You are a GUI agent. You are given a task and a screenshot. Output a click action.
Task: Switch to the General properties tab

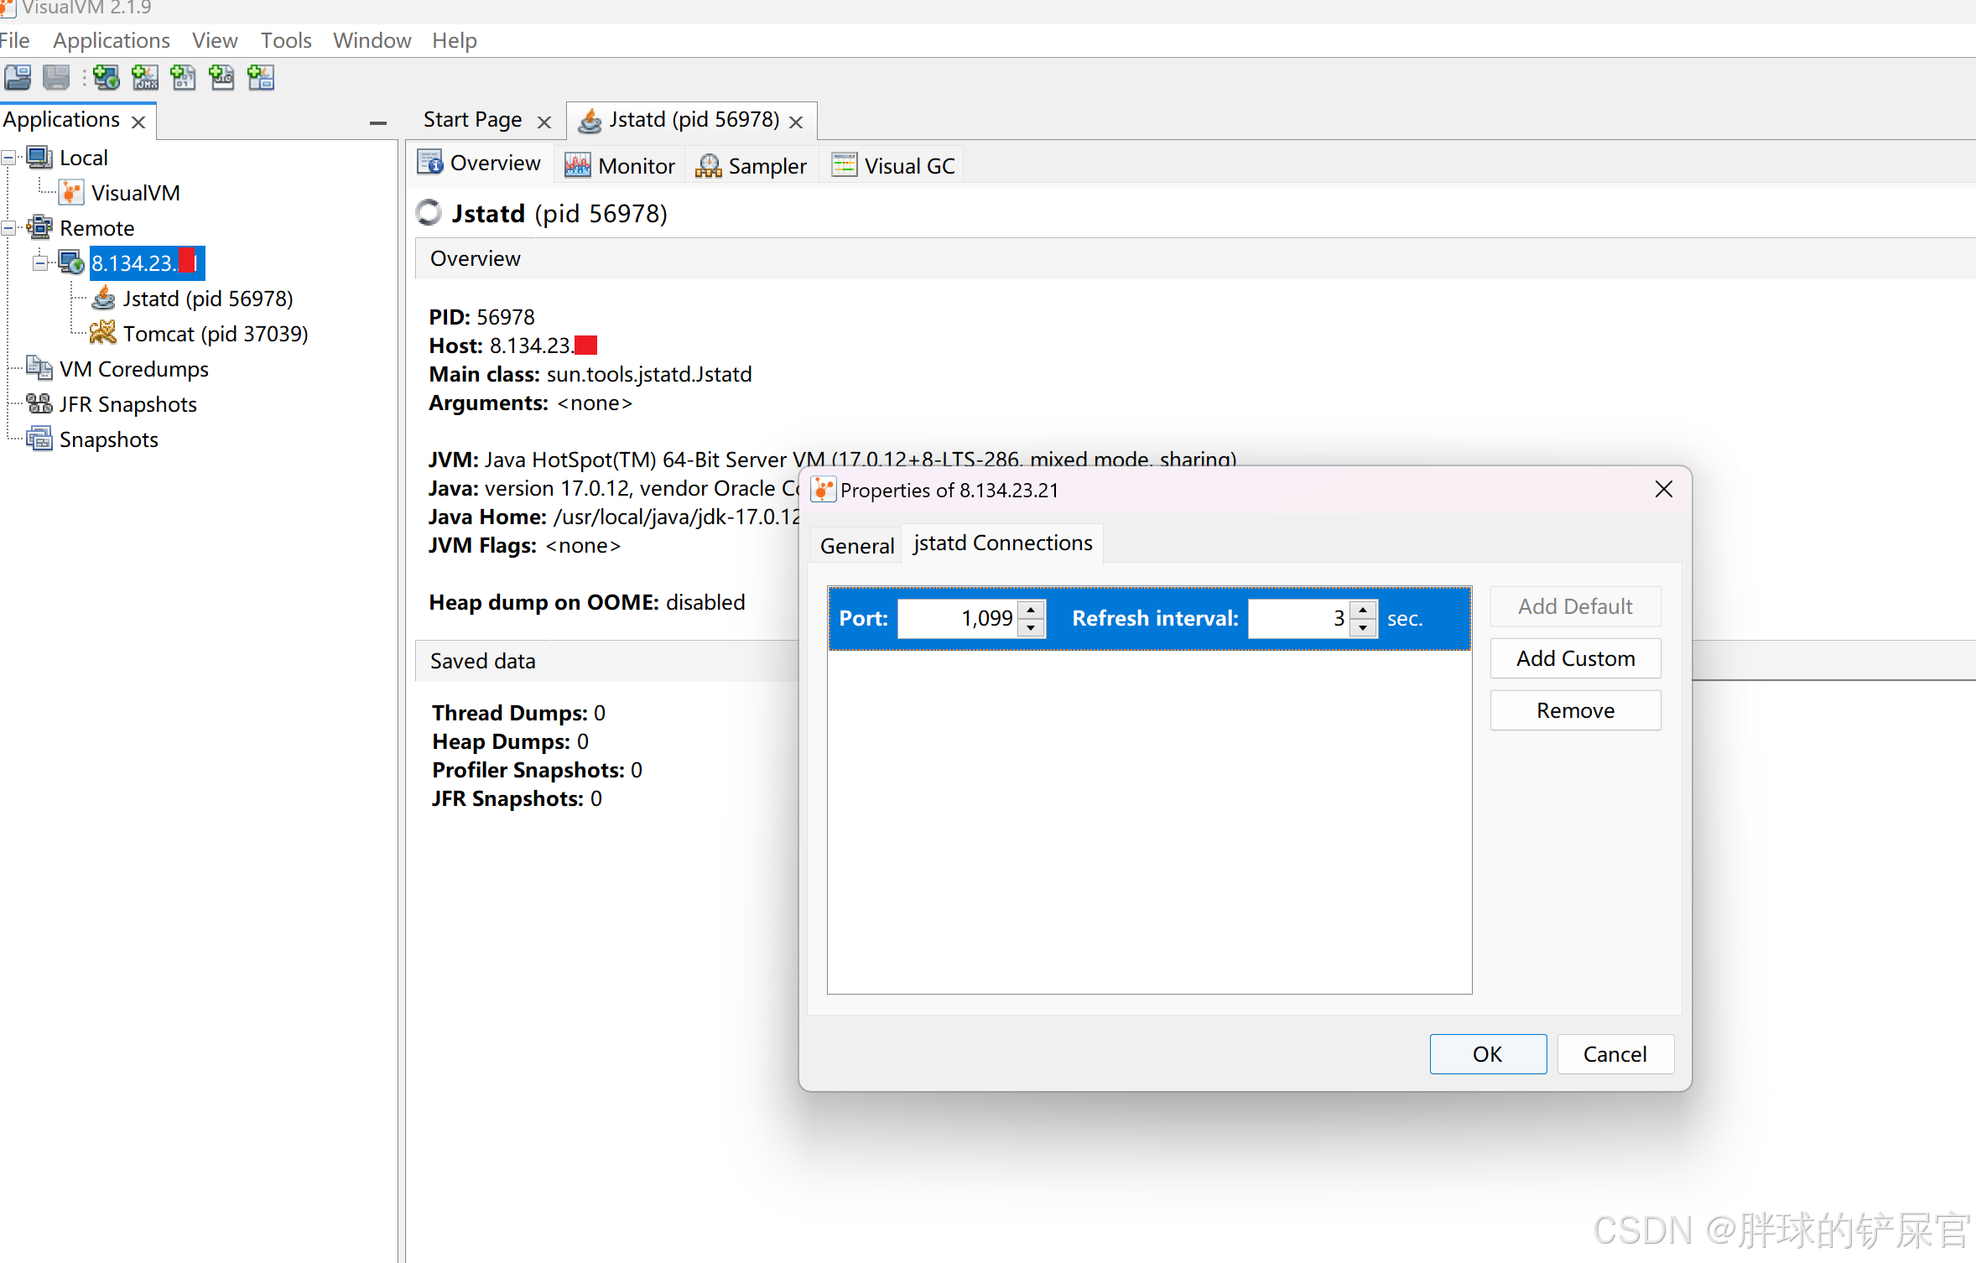(x=856, y=545)
